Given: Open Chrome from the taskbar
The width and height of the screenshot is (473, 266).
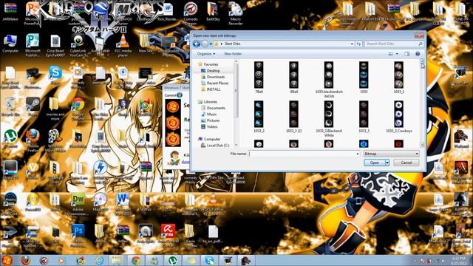Looking at the screenshot, I should pyautogui.click(x=135, y=260).
